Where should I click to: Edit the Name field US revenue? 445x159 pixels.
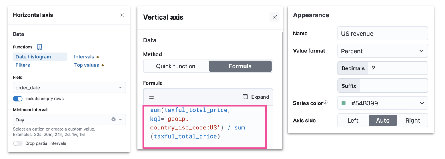click(383, 34)
